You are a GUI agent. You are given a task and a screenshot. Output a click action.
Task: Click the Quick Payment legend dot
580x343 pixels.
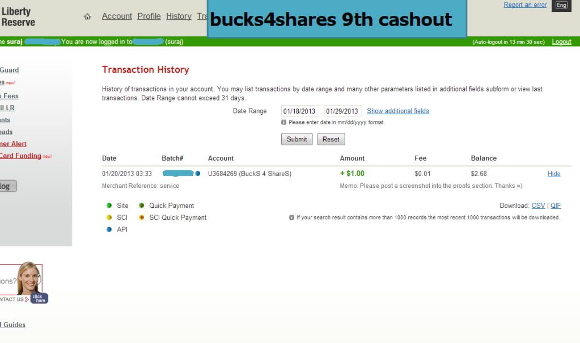pos(141,205)
